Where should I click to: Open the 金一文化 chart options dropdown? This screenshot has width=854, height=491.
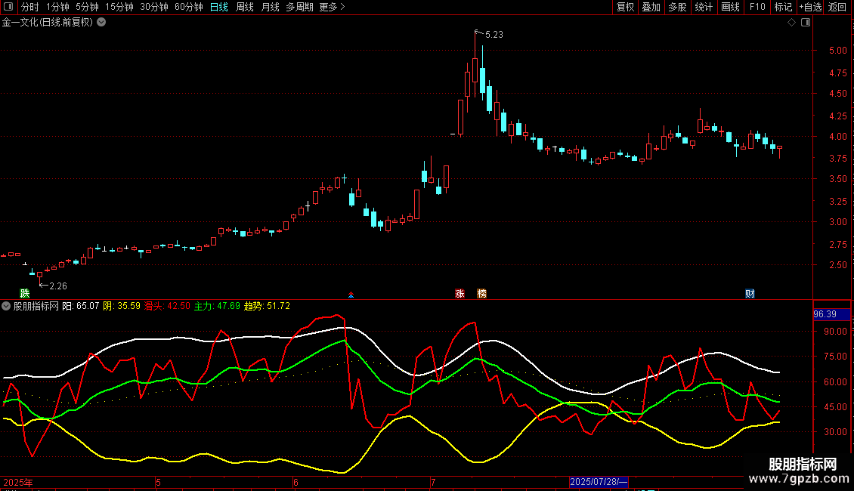click(101, 23)
